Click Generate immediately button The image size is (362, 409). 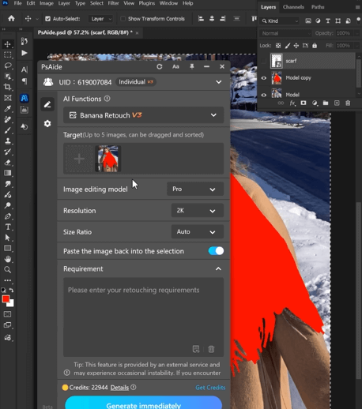pos(143,403)
